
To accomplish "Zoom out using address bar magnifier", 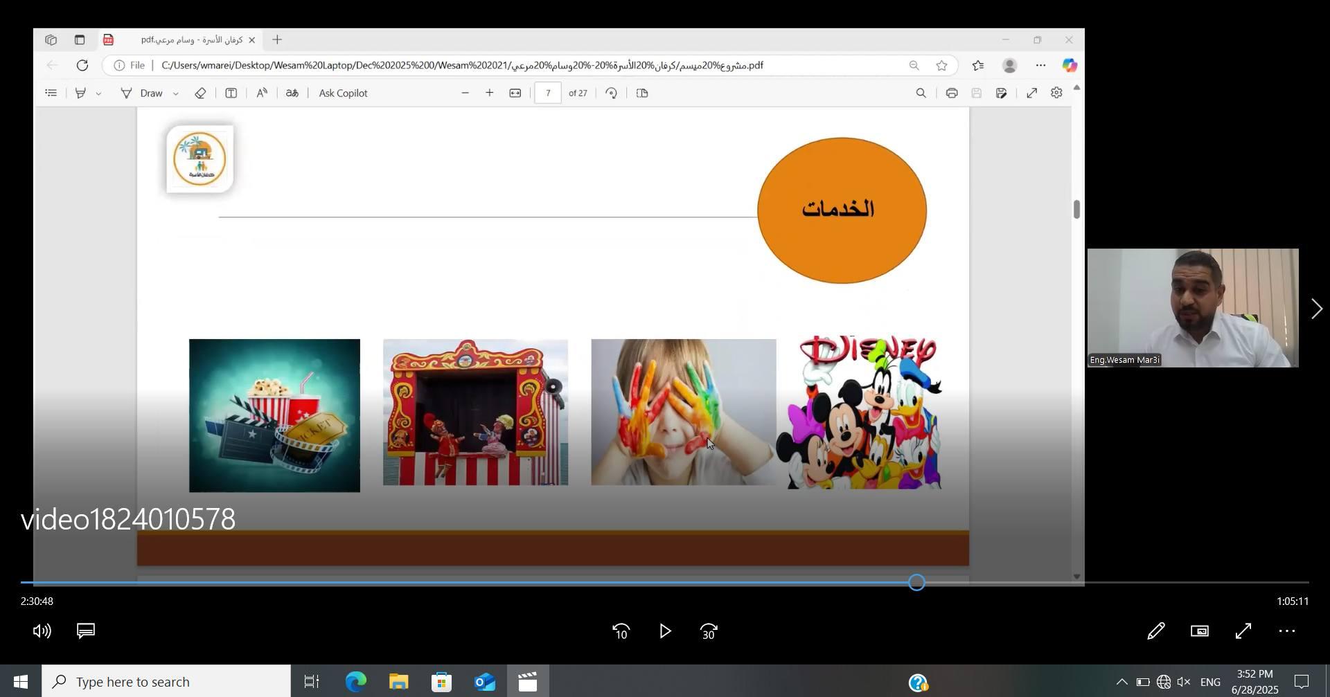I will click(914, 65).
